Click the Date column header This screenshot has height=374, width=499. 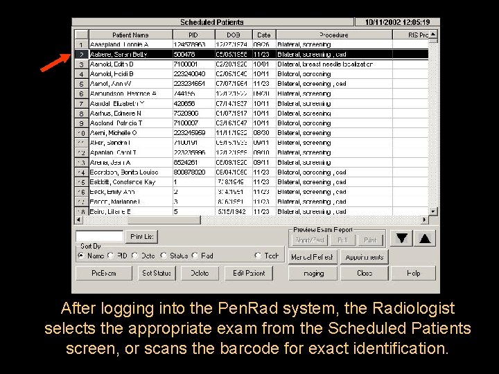[264, 35]
